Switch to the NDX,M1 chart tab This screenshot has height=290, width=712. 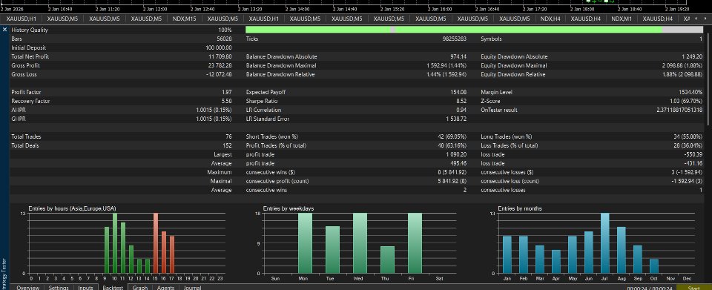[x=622, y=19]
